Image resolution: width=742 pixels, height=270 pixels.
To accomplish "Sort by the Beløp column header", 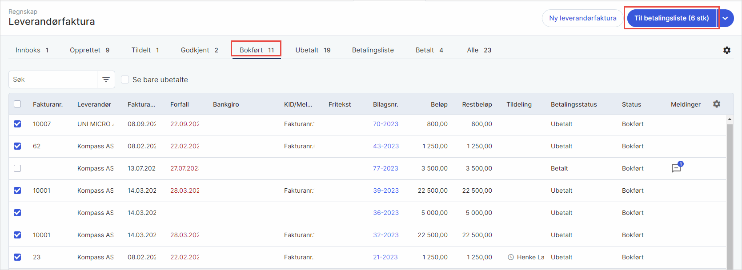I will point(439,104).
